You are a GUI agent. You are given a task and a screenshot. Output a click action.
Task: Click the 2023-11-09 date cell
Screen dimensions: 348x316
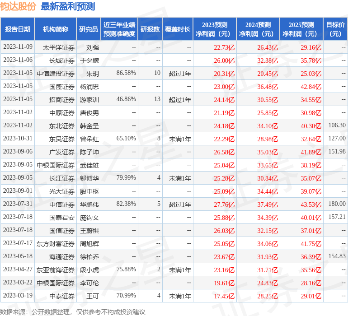click(x=18, y=47)
